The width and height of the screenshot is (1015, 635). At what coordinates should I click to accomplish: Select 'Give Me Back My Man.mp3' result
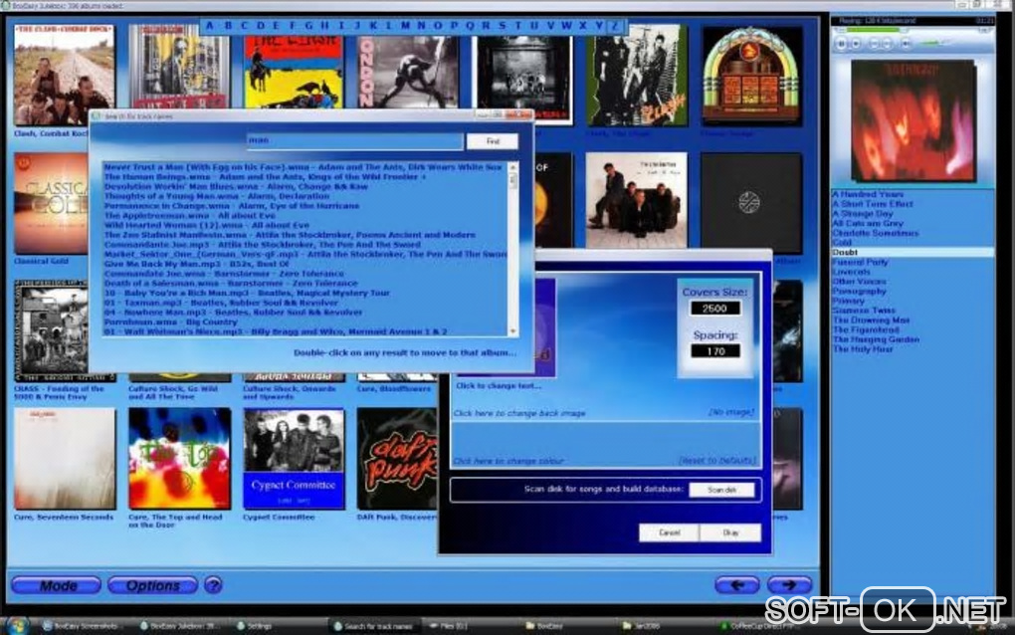pyautogui.click(x=196, y=264)
